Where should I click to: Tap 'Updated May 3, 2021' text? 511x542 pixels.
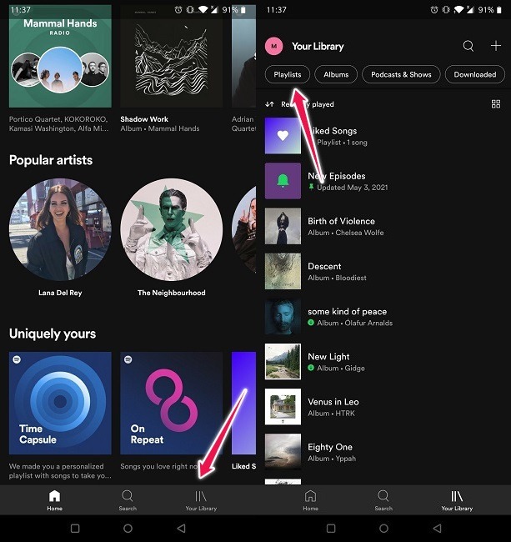(352, 188)
